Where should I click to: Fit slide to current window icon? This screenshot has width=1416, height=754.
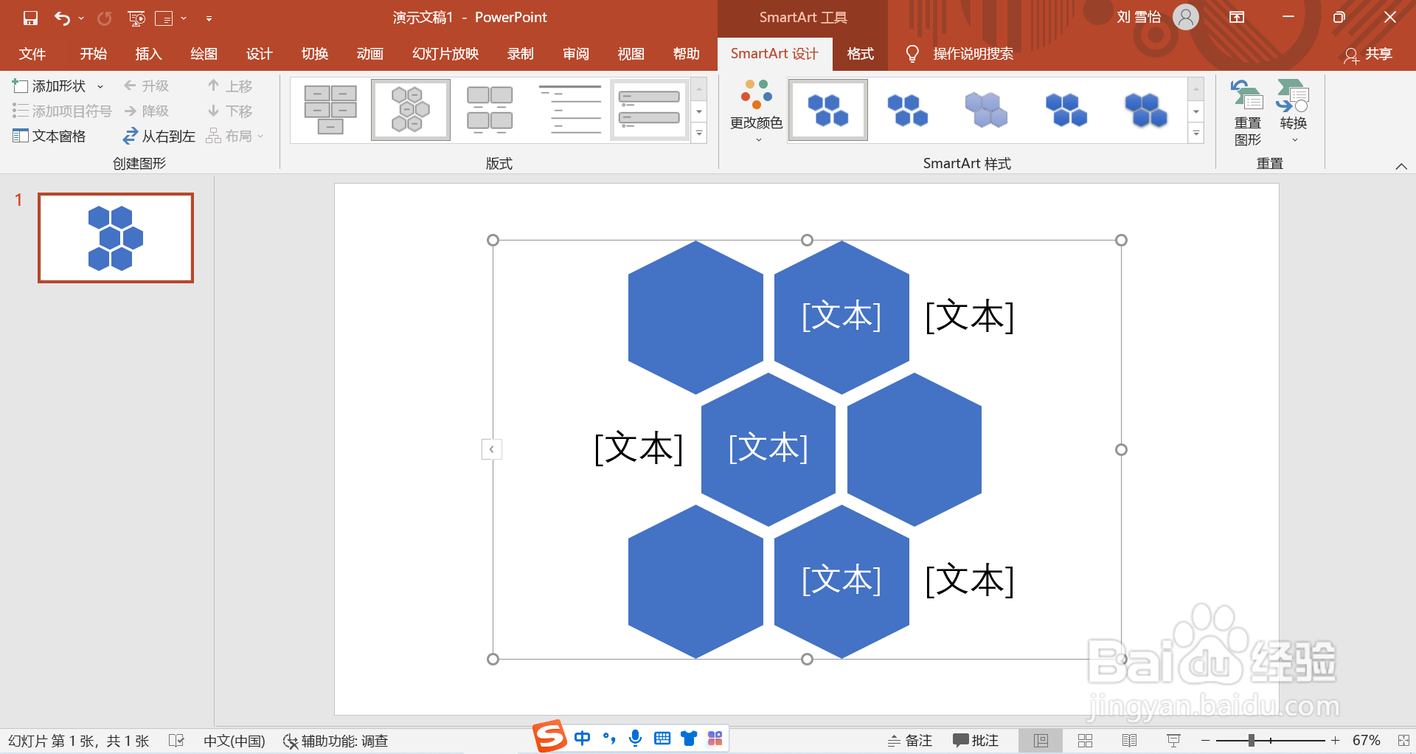pyautogui.click(x=1403, y=741)
